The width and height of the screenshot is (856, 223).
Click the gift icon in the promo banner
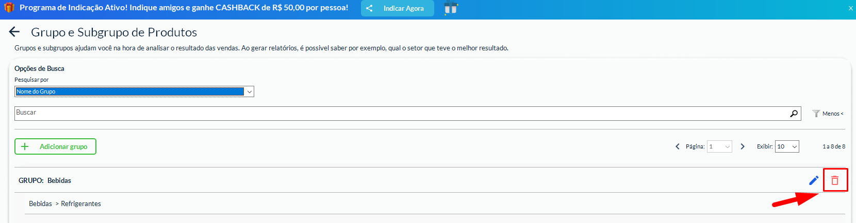pyautogui.click(x=9, y=8)
